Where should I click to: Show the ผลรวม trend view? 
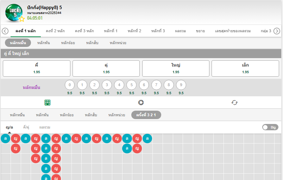coord(45,127)
